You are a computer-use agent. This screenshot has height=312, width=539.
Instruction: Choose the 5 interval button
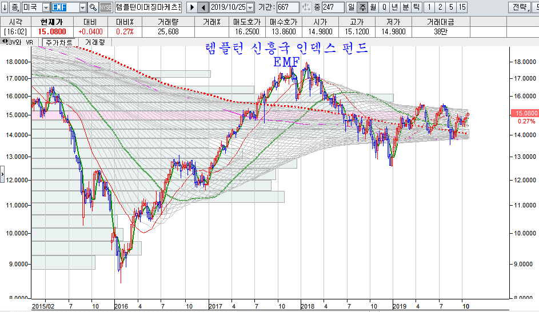451,7
